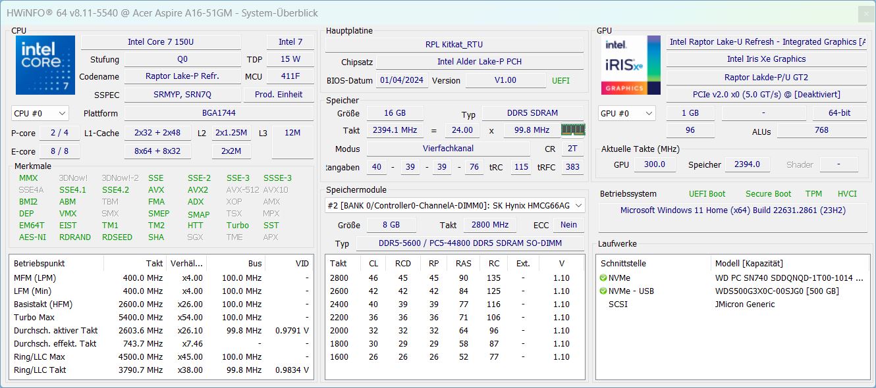Click the HVCI status label
Image resolution: width=876 pixels, height=388 pixels.
(x=847, y=193)
